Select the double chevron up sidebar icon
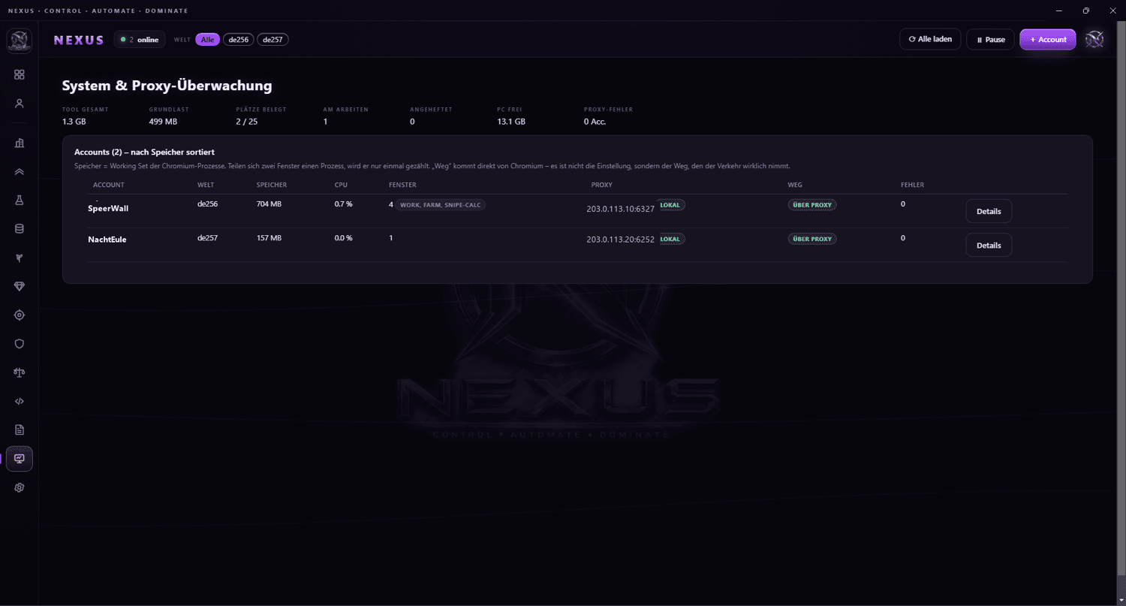The image size is (1126, 606). [x=20, y=172]
